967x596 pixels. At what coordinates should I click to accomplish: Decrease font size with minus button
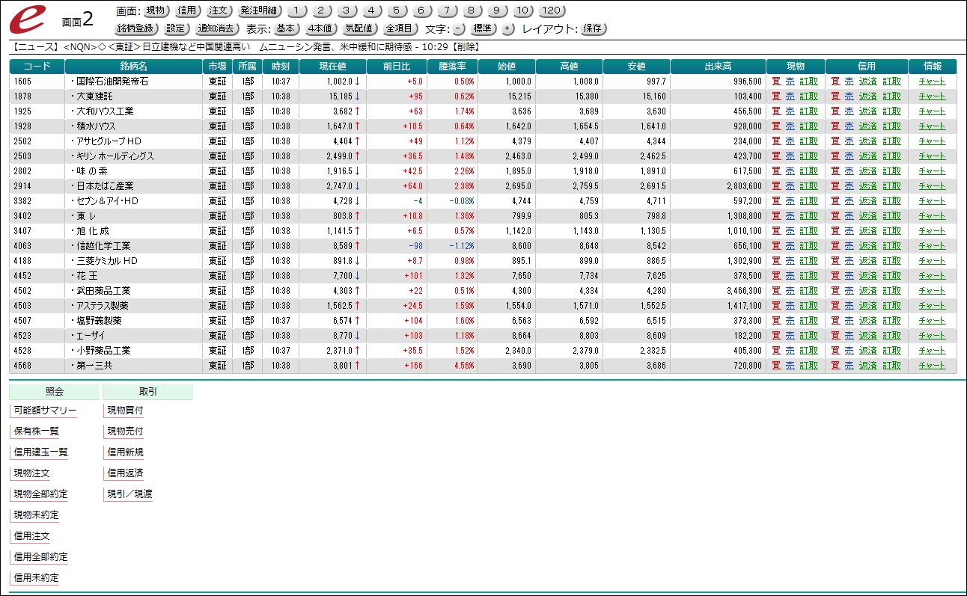point(459,29)
